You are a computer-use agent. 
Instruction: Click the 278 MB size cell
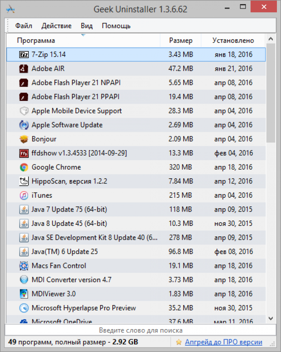point(181,238)
